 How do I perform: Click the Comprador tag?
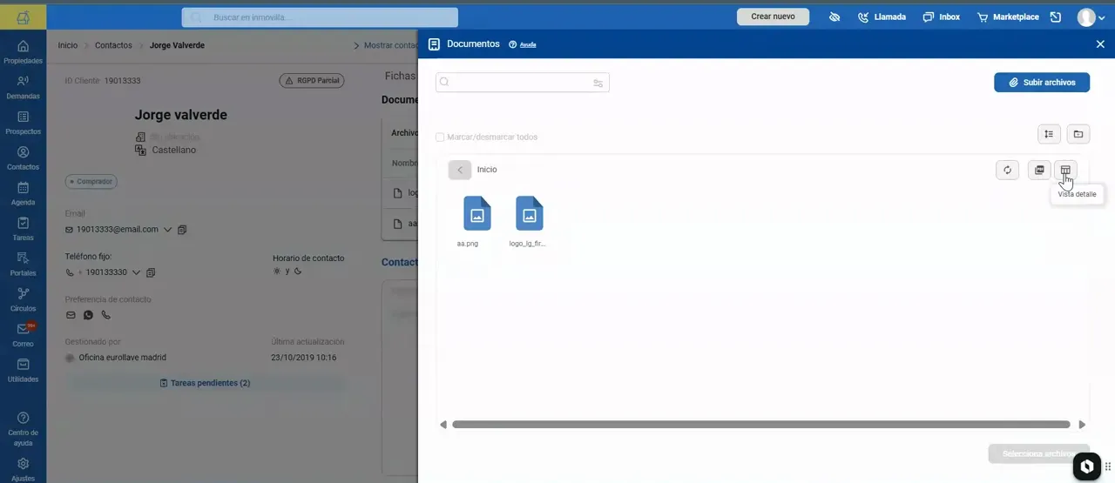pyautogui.click(x=91, y=182)
